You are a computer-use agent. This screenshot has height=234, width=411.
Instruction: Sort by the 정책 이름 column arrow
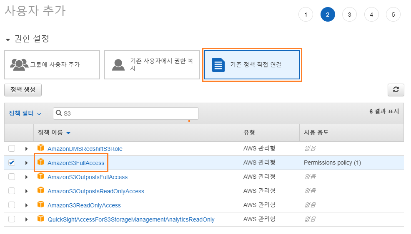[68, 133]
